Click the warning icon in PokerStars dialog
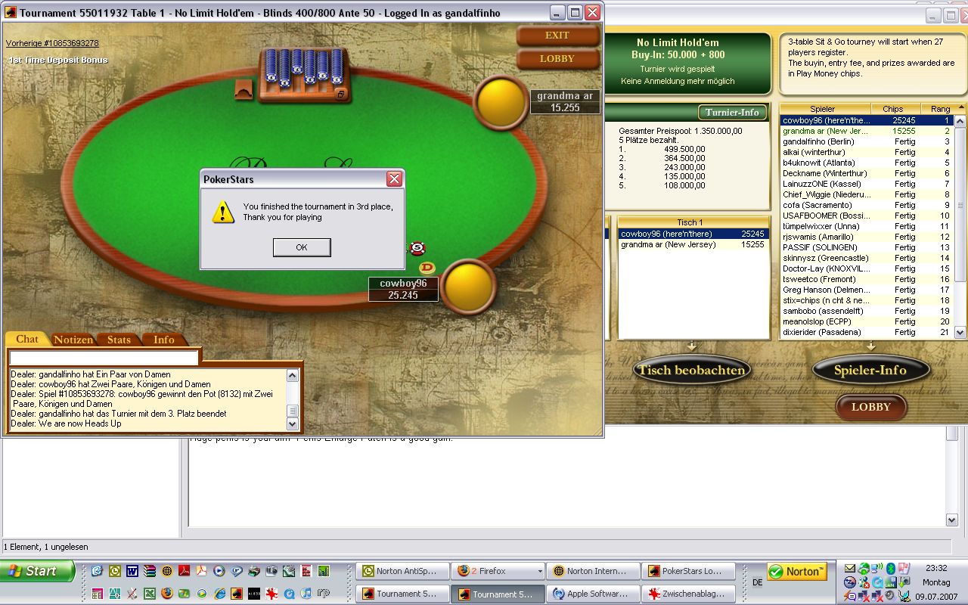 tap(223, 213)
